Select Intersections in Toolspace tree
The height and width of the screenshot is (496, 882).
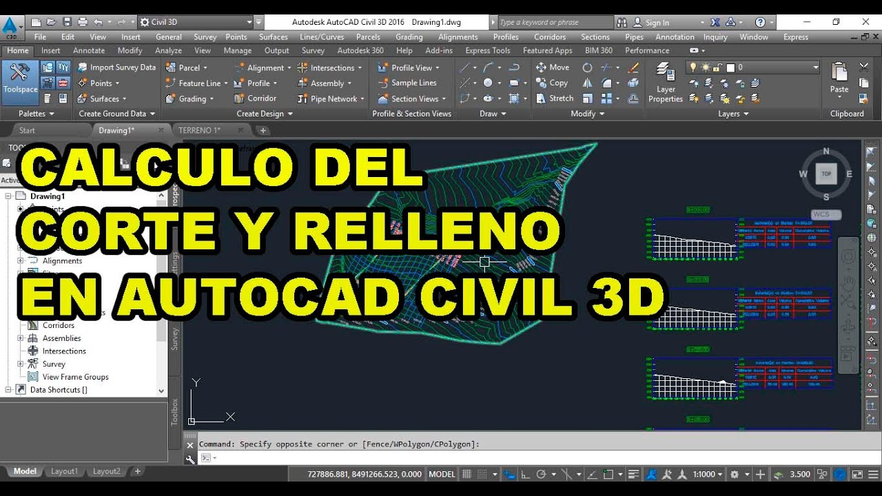pyautogui.click(x=64, y=351)
